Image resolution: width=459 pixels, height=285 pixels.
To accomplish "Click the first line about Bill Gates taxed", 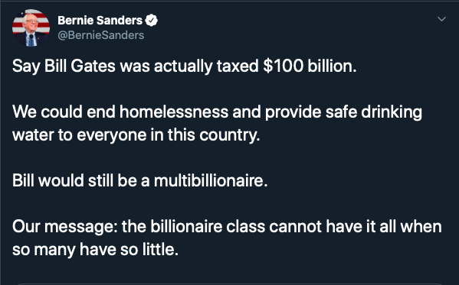I will 185,66.
